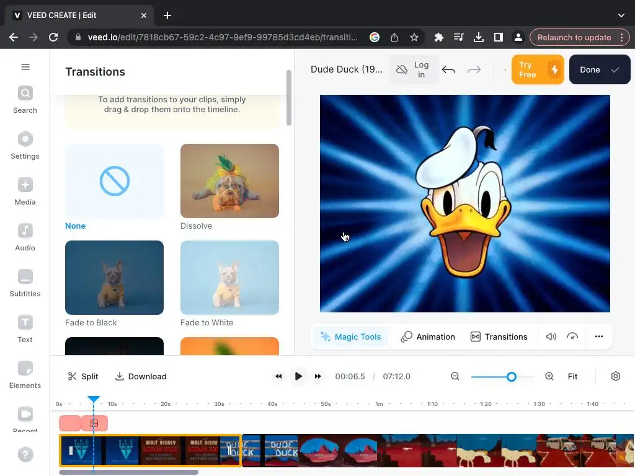Image resolution: width=635 pixels, height=476 pixels.
Task: Click the pink transition marker on timeline
Action: 94,423
